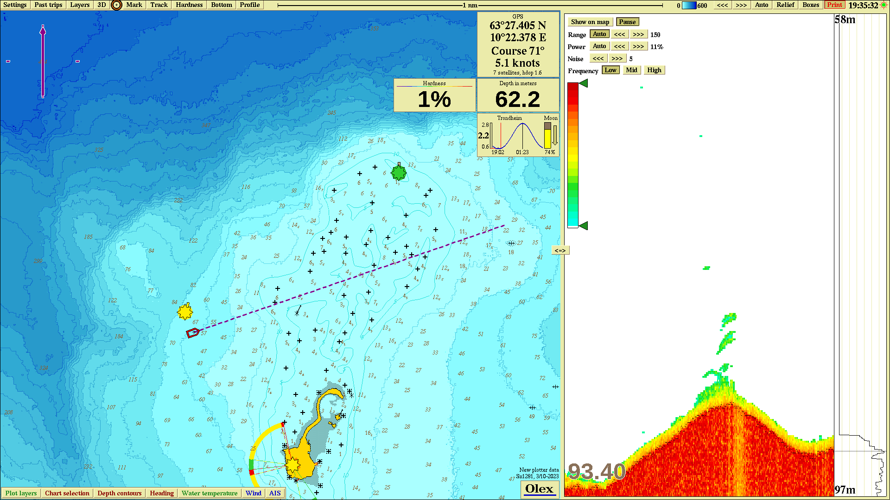The height and width of the screenshot is (500, 890).
Task: Pause the echo sounder display
Action: point(627,22)
